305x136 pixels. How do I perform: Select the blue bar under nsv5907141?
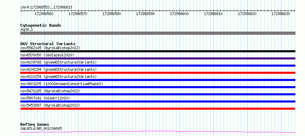point(158,101)
